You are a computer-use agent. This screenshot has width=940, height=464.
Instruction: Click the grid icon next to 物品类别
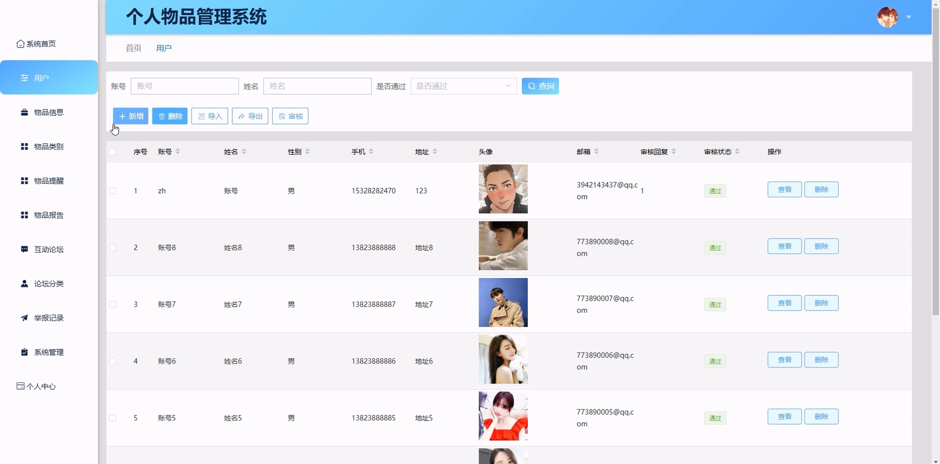click(x=25, y=147)
